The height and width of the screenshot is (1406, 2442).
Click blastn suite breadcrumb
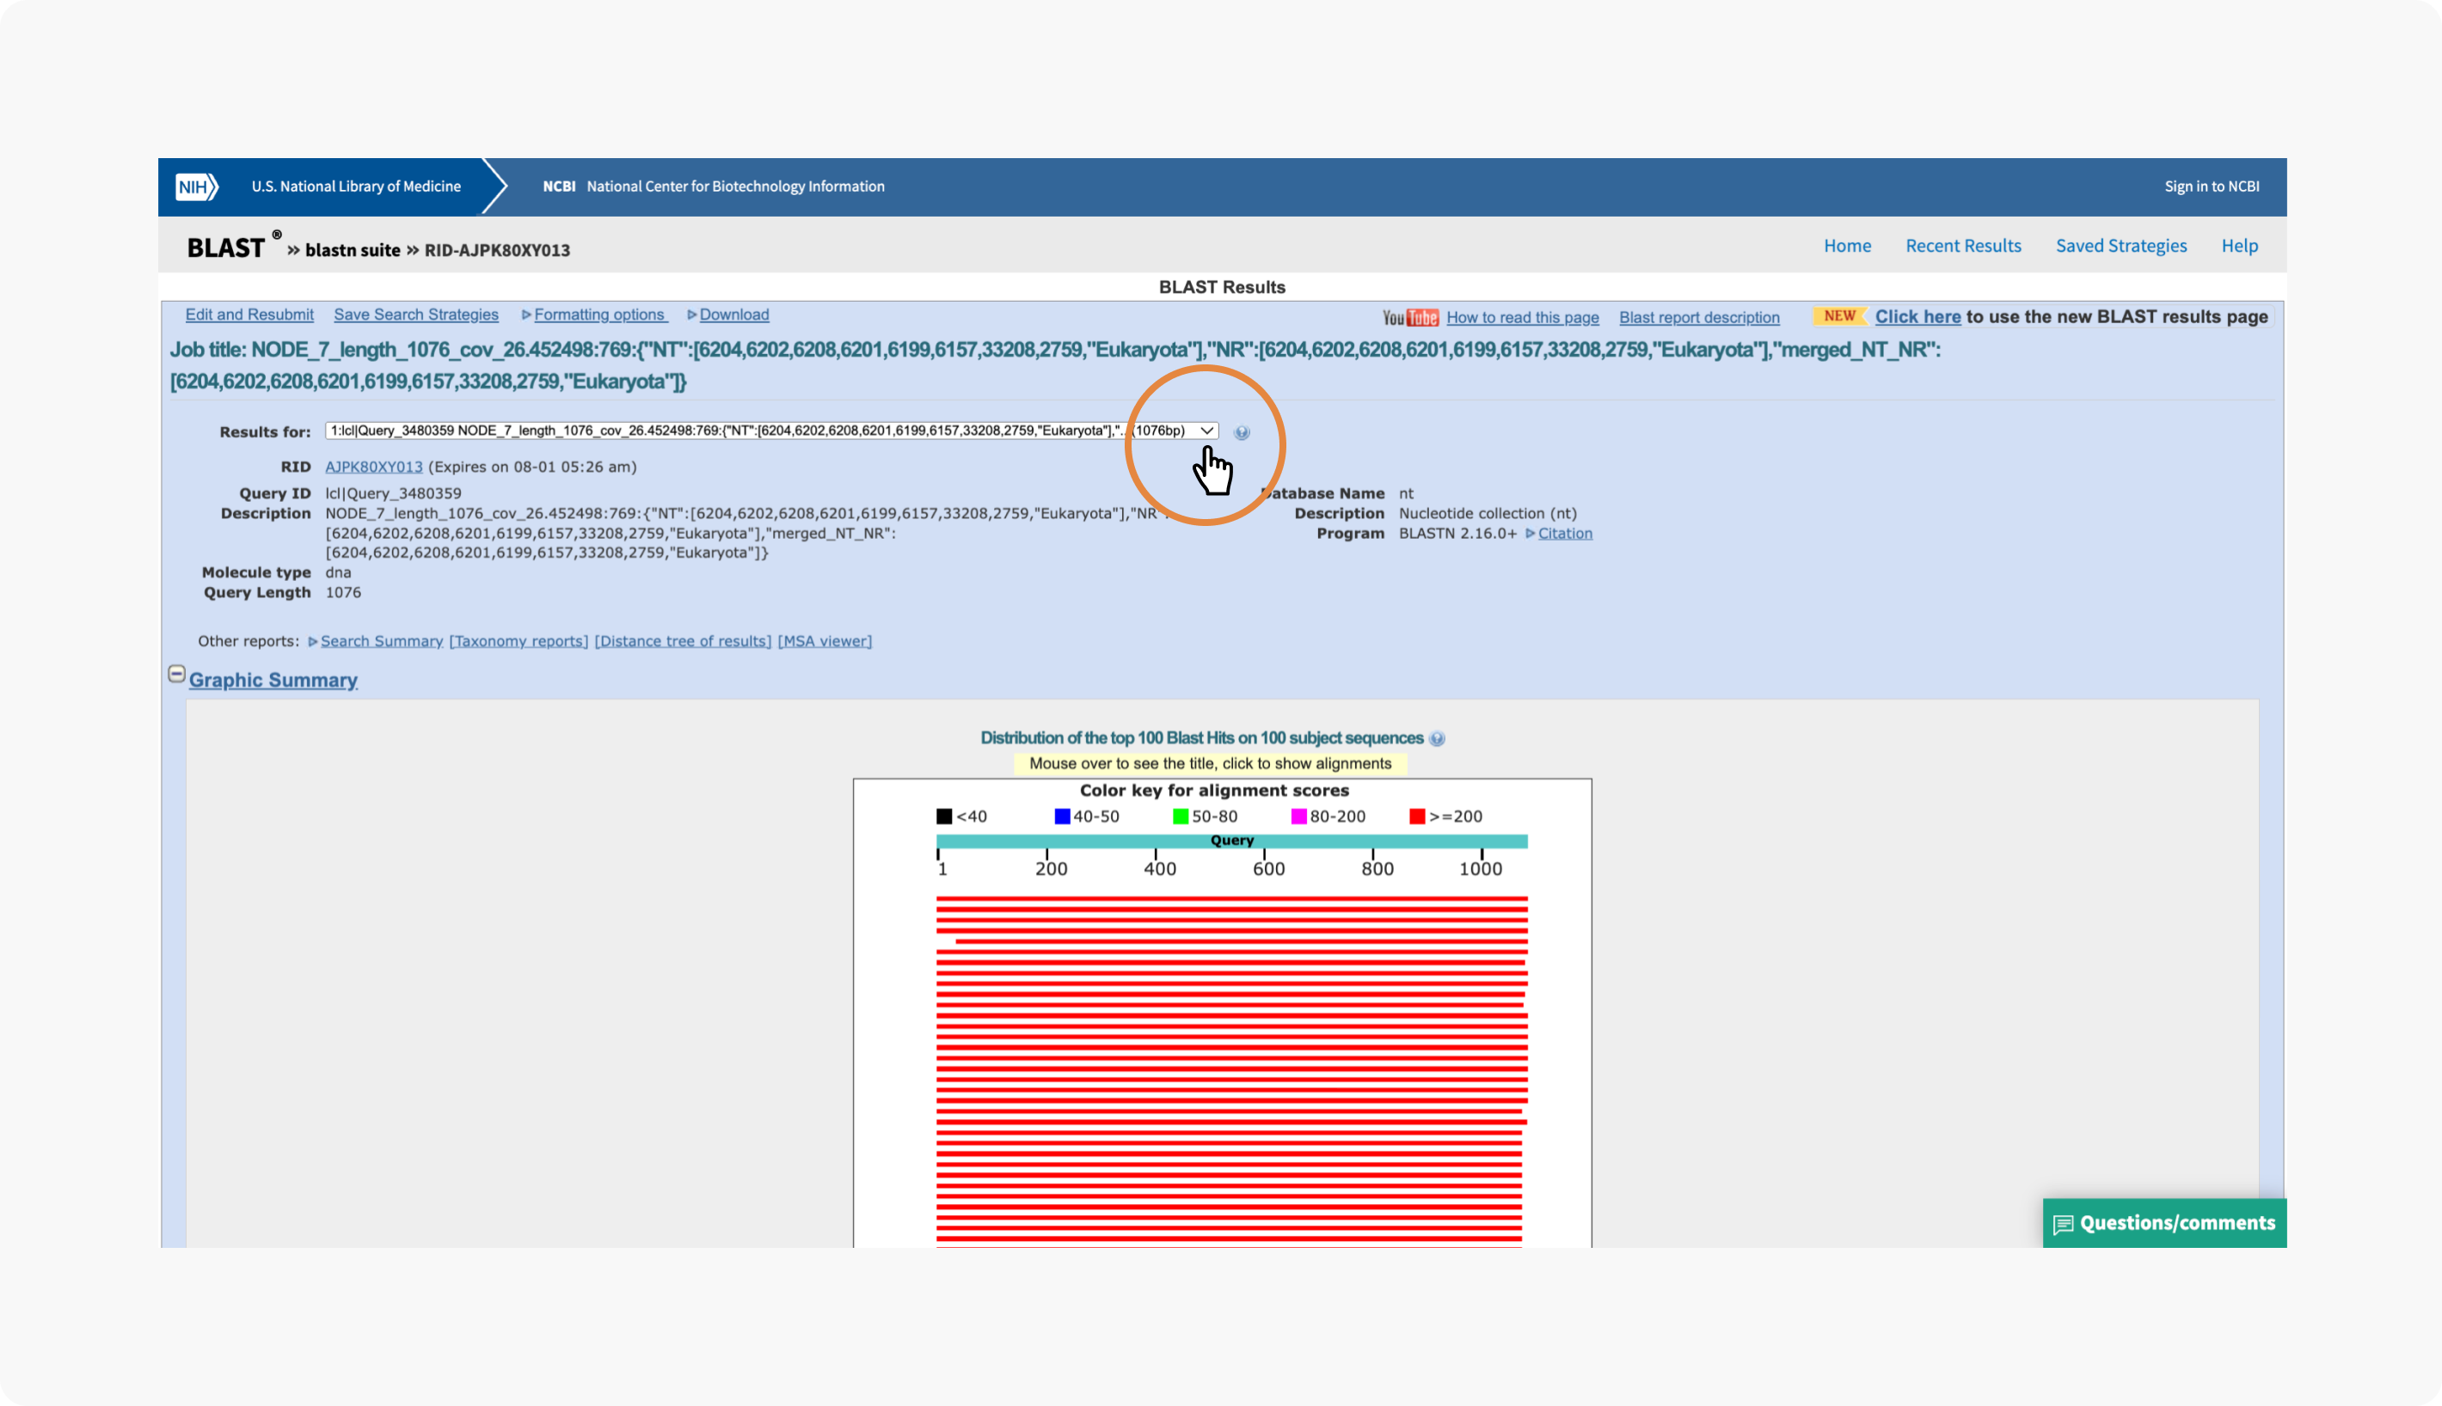coord(353,250)
